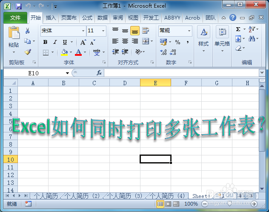Click the Paste clipboard icon
The image size is (269, 212).
(14, 32)
